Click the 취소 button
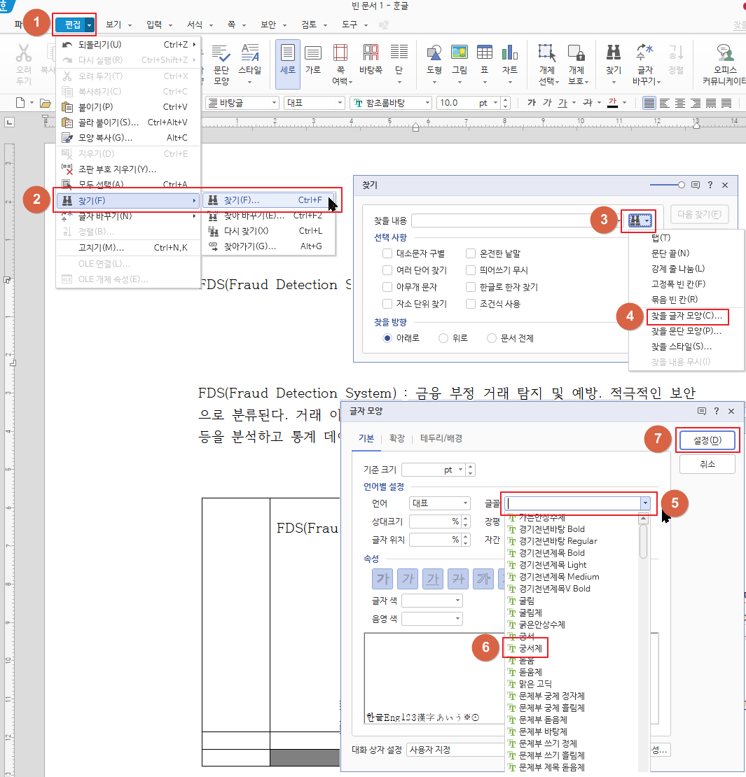 point(707,464)
